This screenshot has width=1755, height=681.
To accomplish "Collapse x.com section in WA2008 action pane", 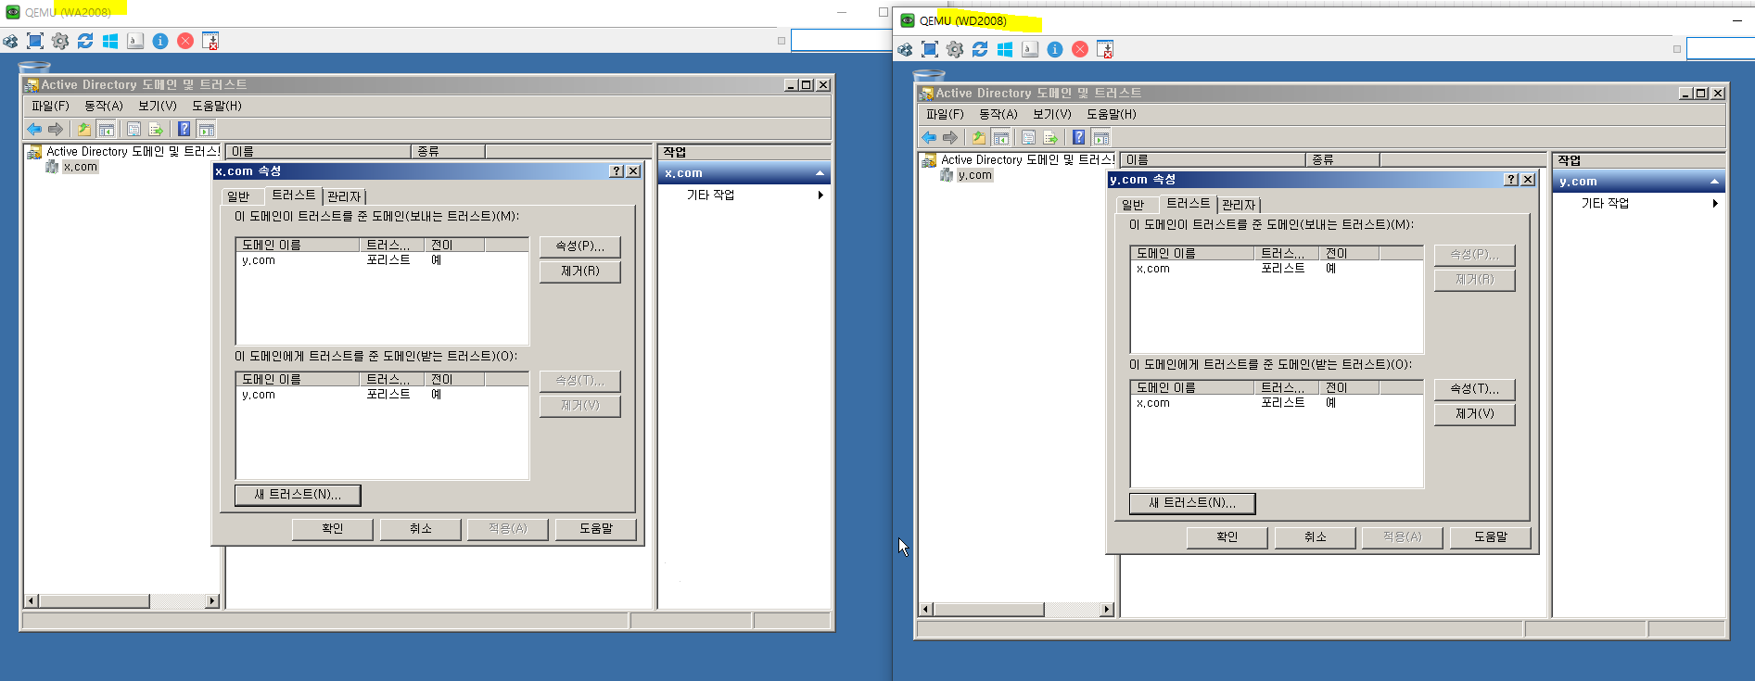I will click(820, 173).
